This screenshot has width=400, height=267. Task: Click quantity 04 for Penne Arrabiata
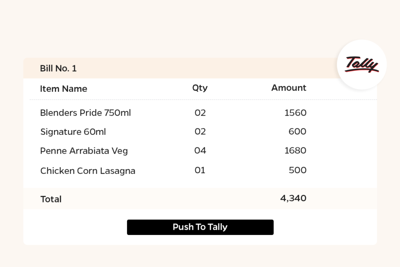pyautogui.click(x=200, y=151)
